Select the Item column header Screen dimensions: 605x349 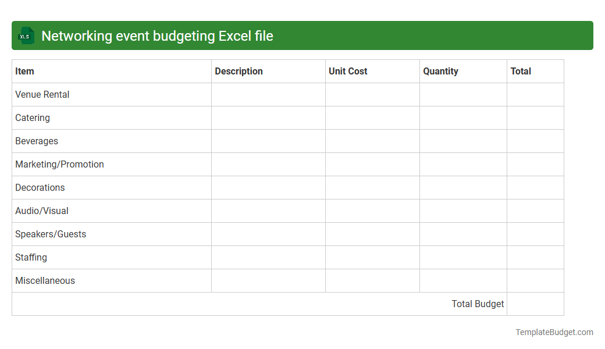24,71
